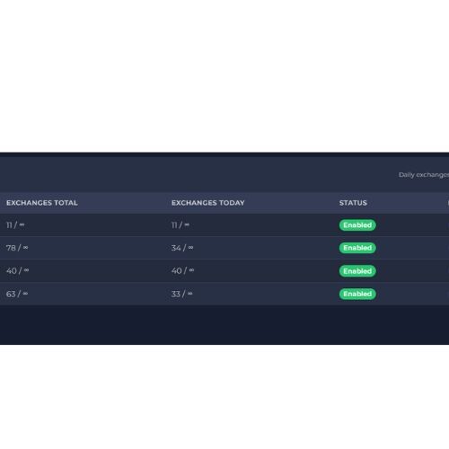Screen dimensions: 449x449
Task: Click the Enabled badge in the 78 row
Action: [x=357, y=248]
